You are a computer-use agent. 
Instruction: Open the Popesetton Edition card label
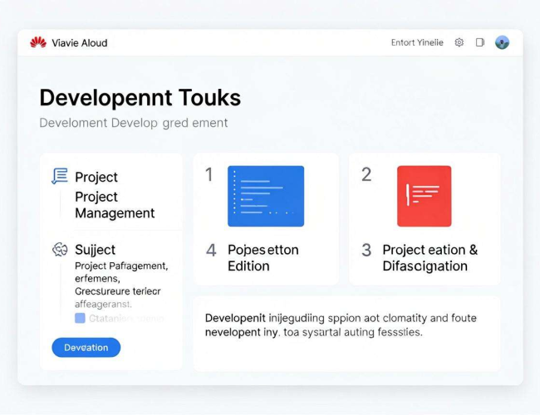tap(263, 258)
